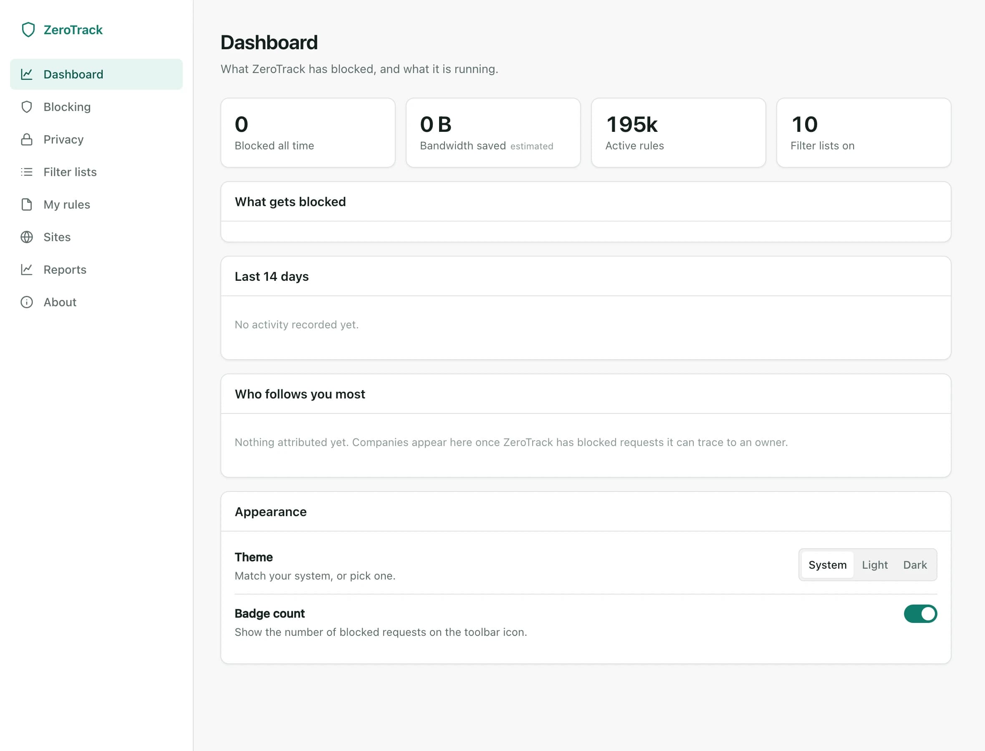Viewport: 985px width, 751px height.
Task: Open the My rules page
Action: (x=96, y=205)
